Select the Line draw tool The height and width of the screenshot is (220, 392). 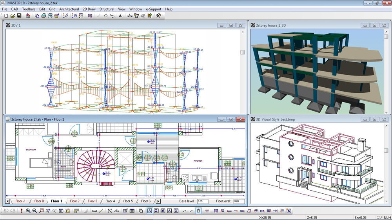[x=99, y=16]
